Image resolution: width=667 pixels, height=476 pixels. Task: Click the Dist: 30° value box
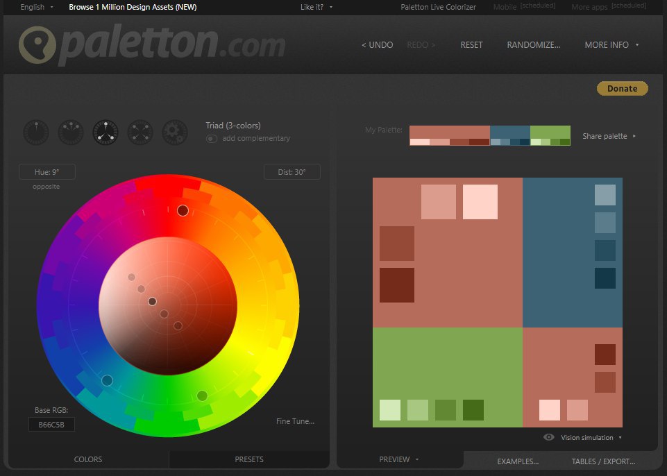coord(292,172)
